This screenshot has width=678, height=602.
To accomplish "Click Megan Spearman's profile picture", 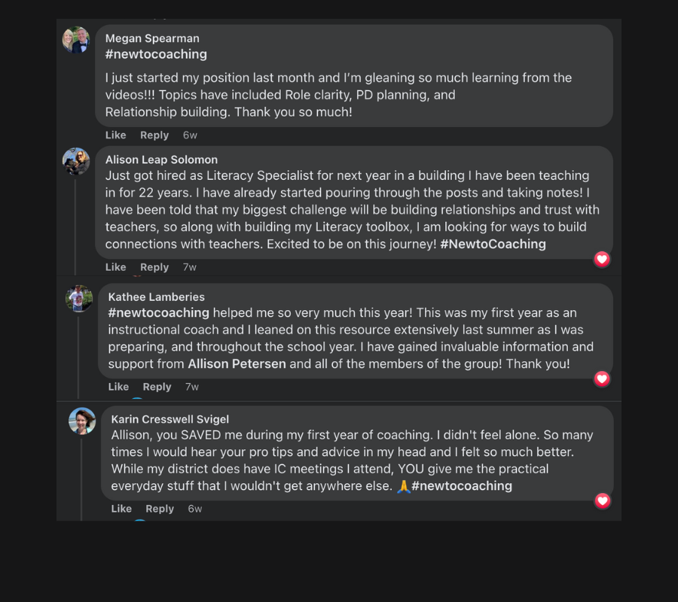I will pos(76,40).
